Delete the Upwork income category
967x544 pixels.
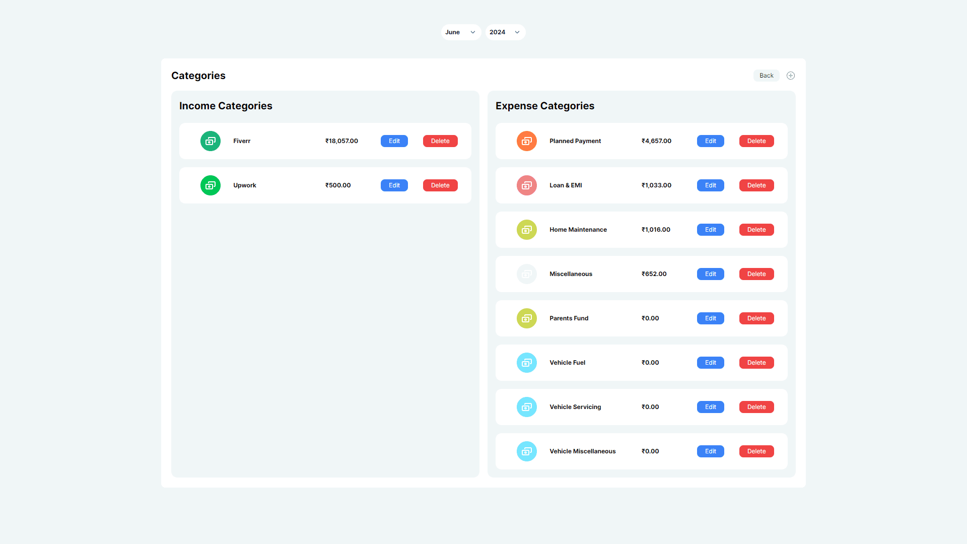(x=440, y=185)
